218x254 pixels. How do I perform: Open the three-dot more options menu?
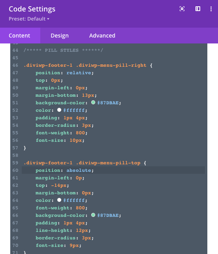(x=211, y=9)
